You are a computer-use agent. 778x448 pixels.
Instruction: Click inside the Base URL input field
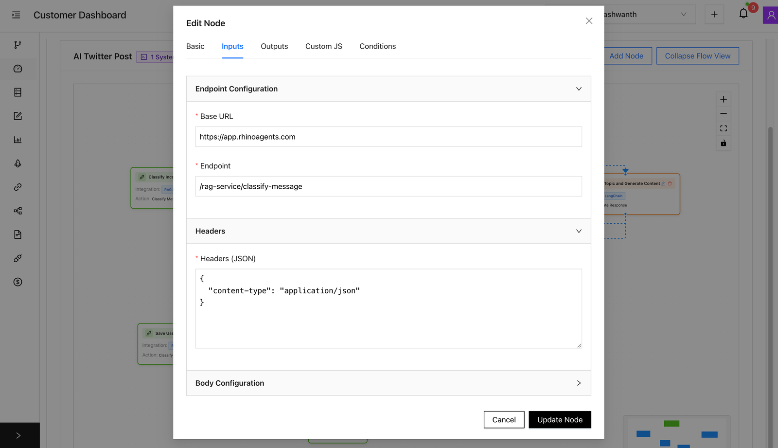(389, 137)
